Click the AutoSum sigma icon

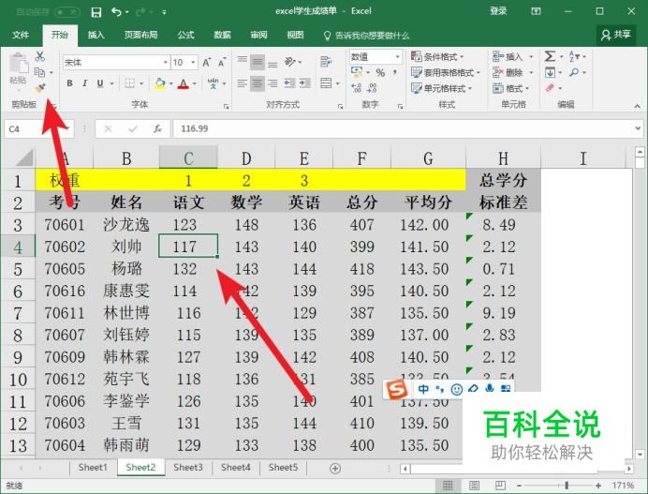point(550,56)
